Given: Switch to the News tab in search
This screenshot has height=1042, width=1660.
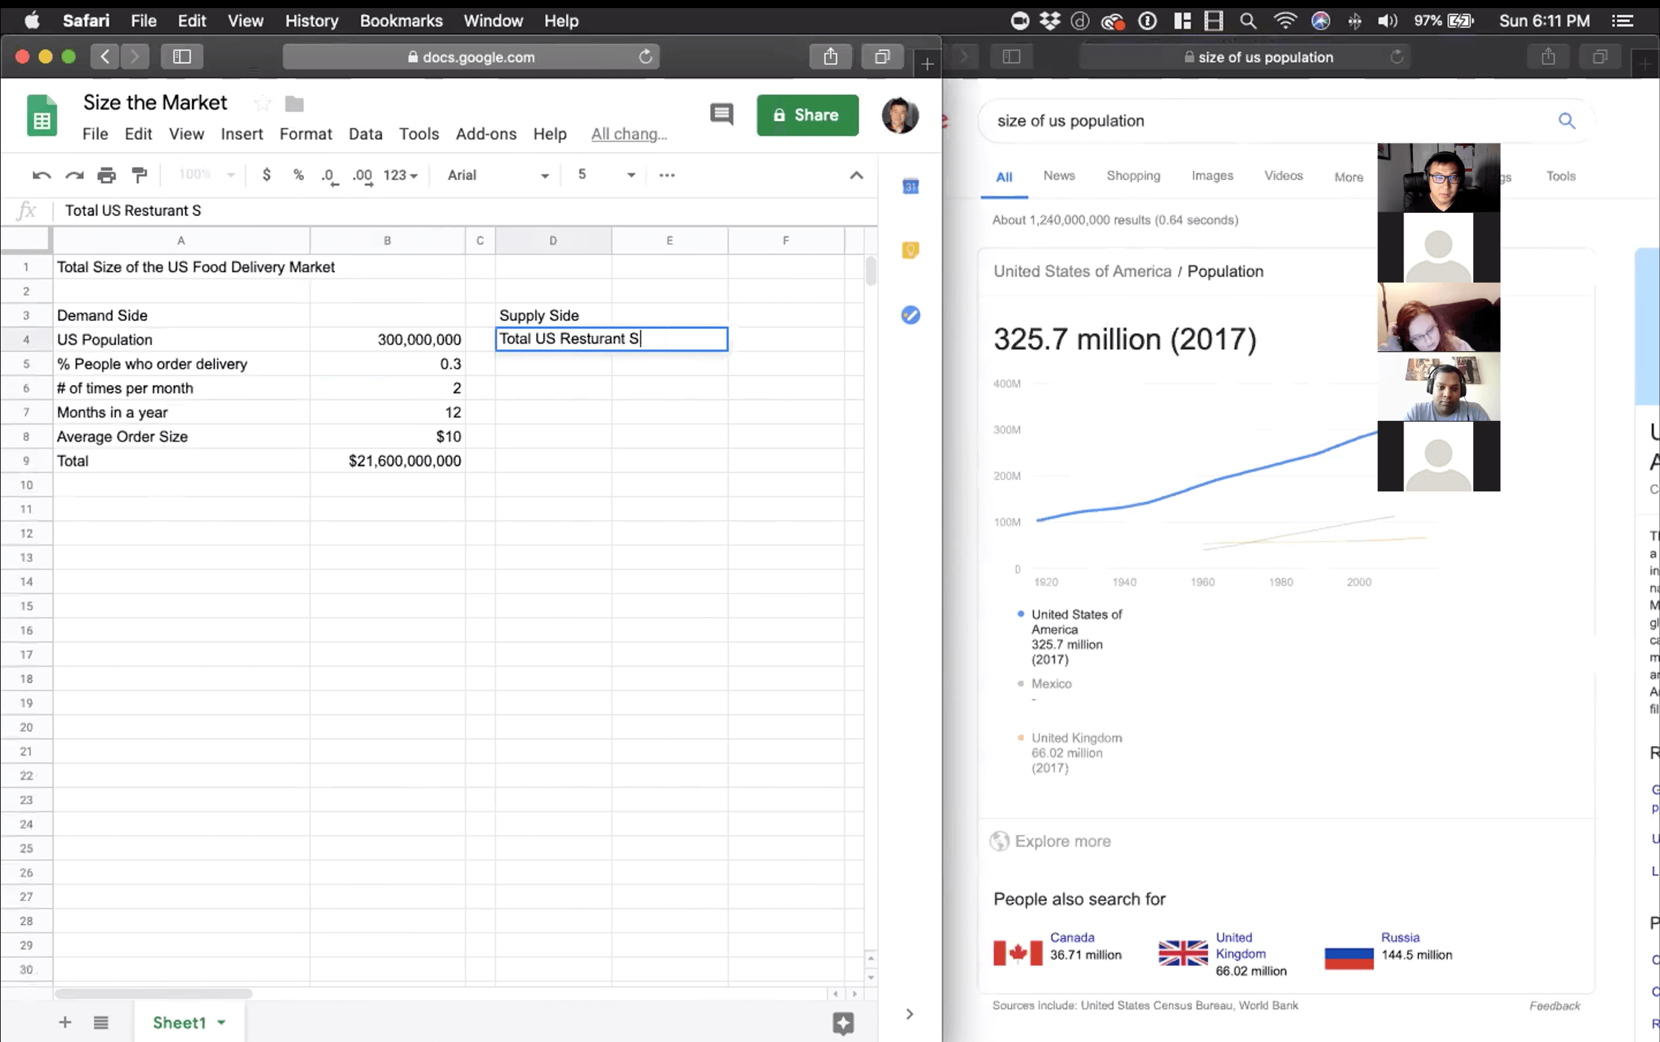Looking at the screenshot, I should tap(1058, 177).
